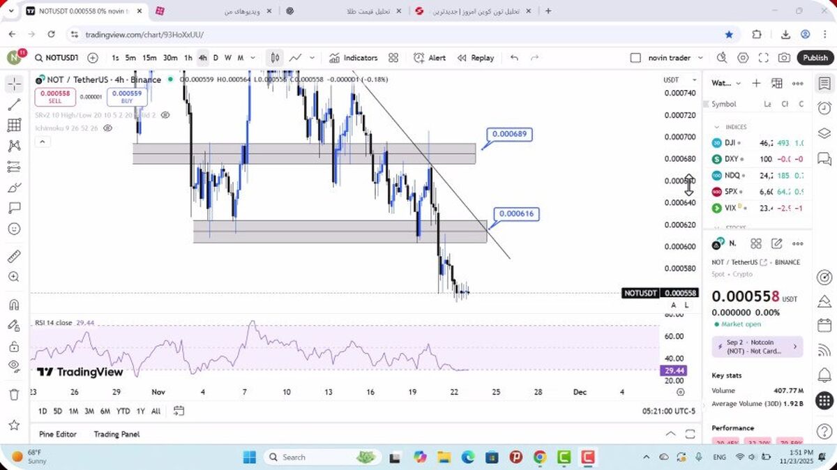Expand the timeframe list dropdown arrow
The width and height of the screenshot is (837, 470).
click(x=252, y=58)
